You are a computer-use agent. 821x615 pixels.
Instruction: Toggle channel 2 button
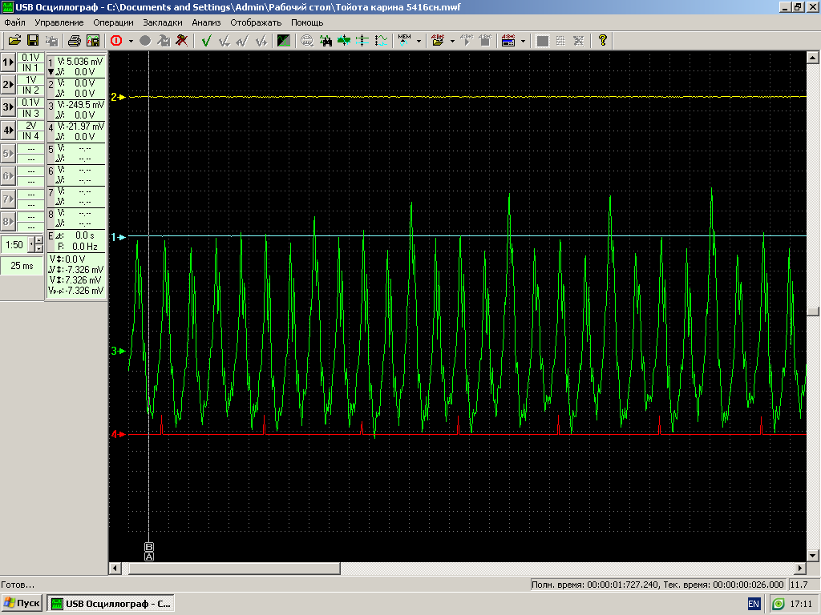pos(8,85)
